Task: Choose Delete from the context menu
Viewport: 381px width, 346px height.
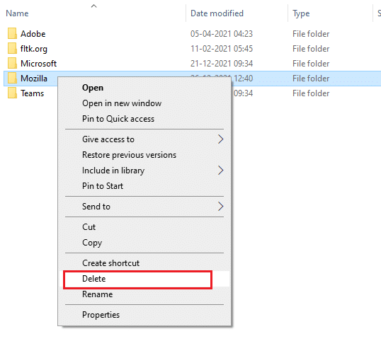Action: [x=144, y=279]
